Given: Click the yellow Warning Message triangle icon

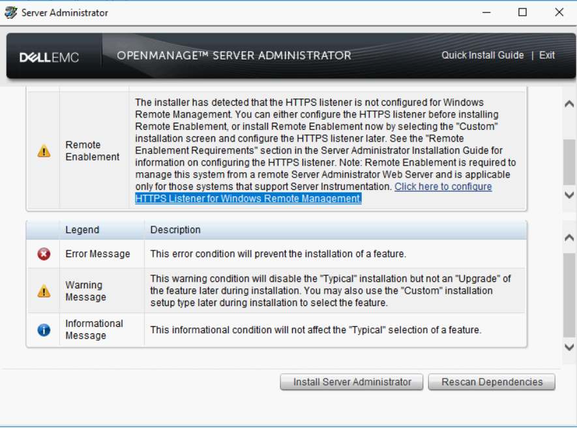Looking at the screenshot, I should pyautogui.click(x=43, y=291).
